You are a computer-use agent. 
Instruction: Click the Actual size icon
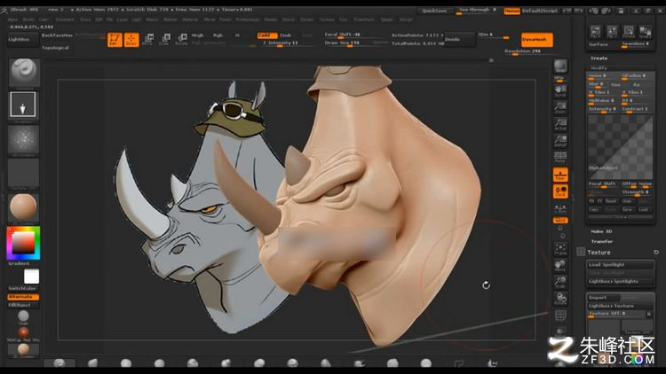(560, 125)
